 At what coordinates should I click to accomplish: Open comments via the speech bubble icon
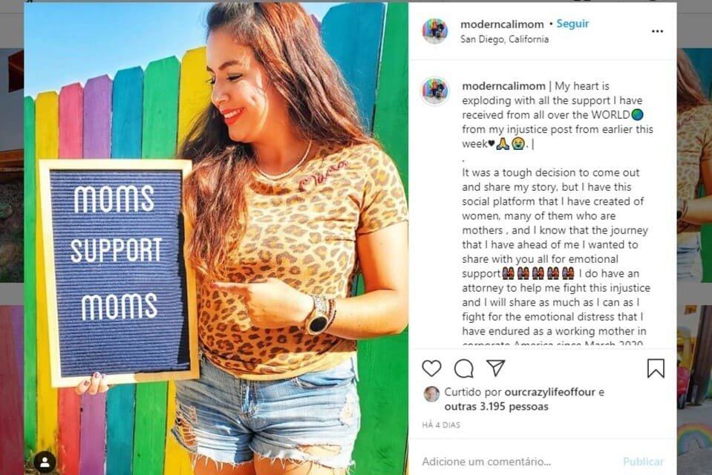point(463,369)
